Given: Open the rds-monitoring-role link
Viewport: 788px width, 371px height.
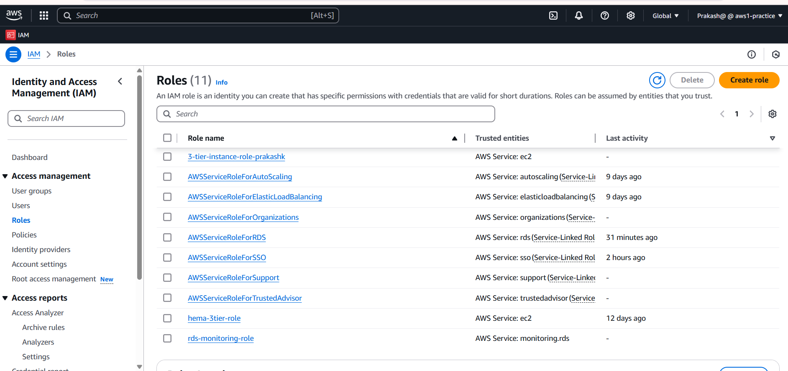Looking at the screenshot, I should [221, 338].
